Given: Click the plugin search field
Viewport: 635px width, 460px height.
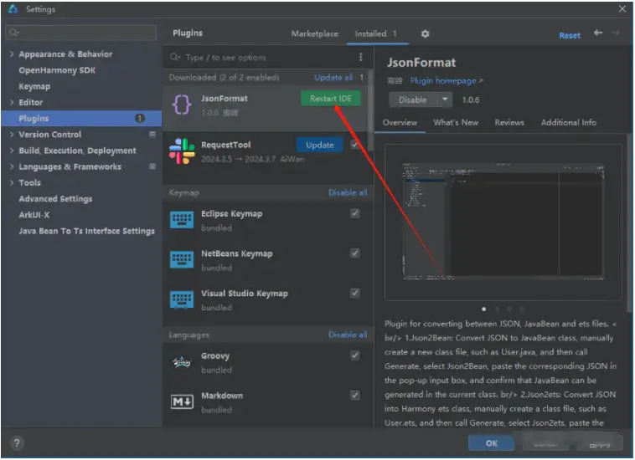Looking at the screenshot, I should [261, 58].
